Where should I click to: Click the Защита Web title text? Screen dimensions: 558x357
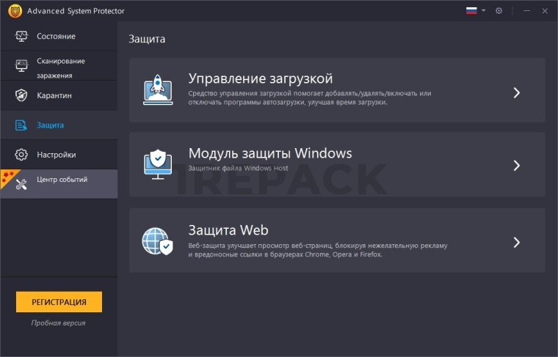[x=223, y=229]
